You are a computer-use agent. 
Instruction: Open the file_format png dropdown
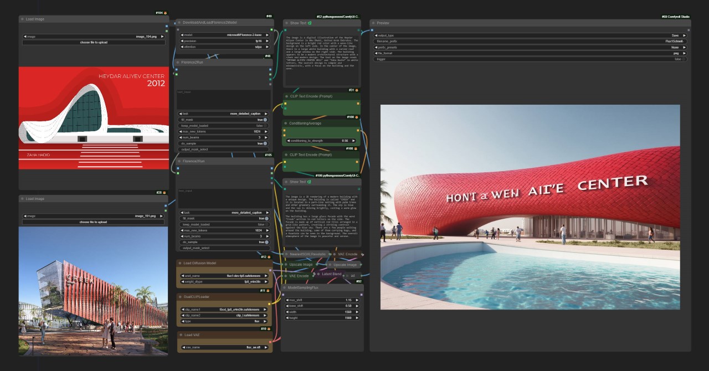[530, 53]
